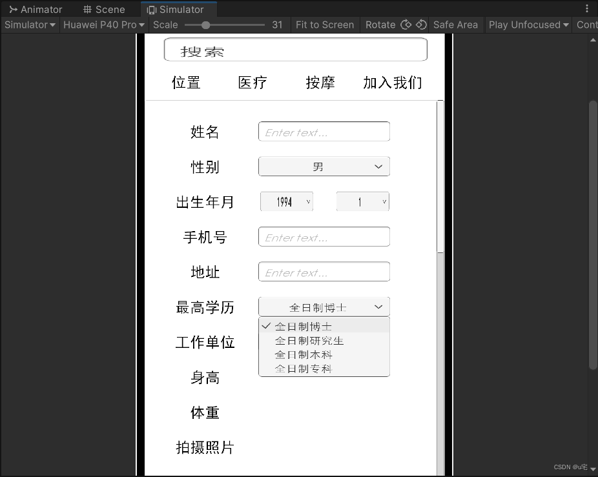Switch to the Animator tab
Screen dimensions: 598x477
click(x=36, y=9)
